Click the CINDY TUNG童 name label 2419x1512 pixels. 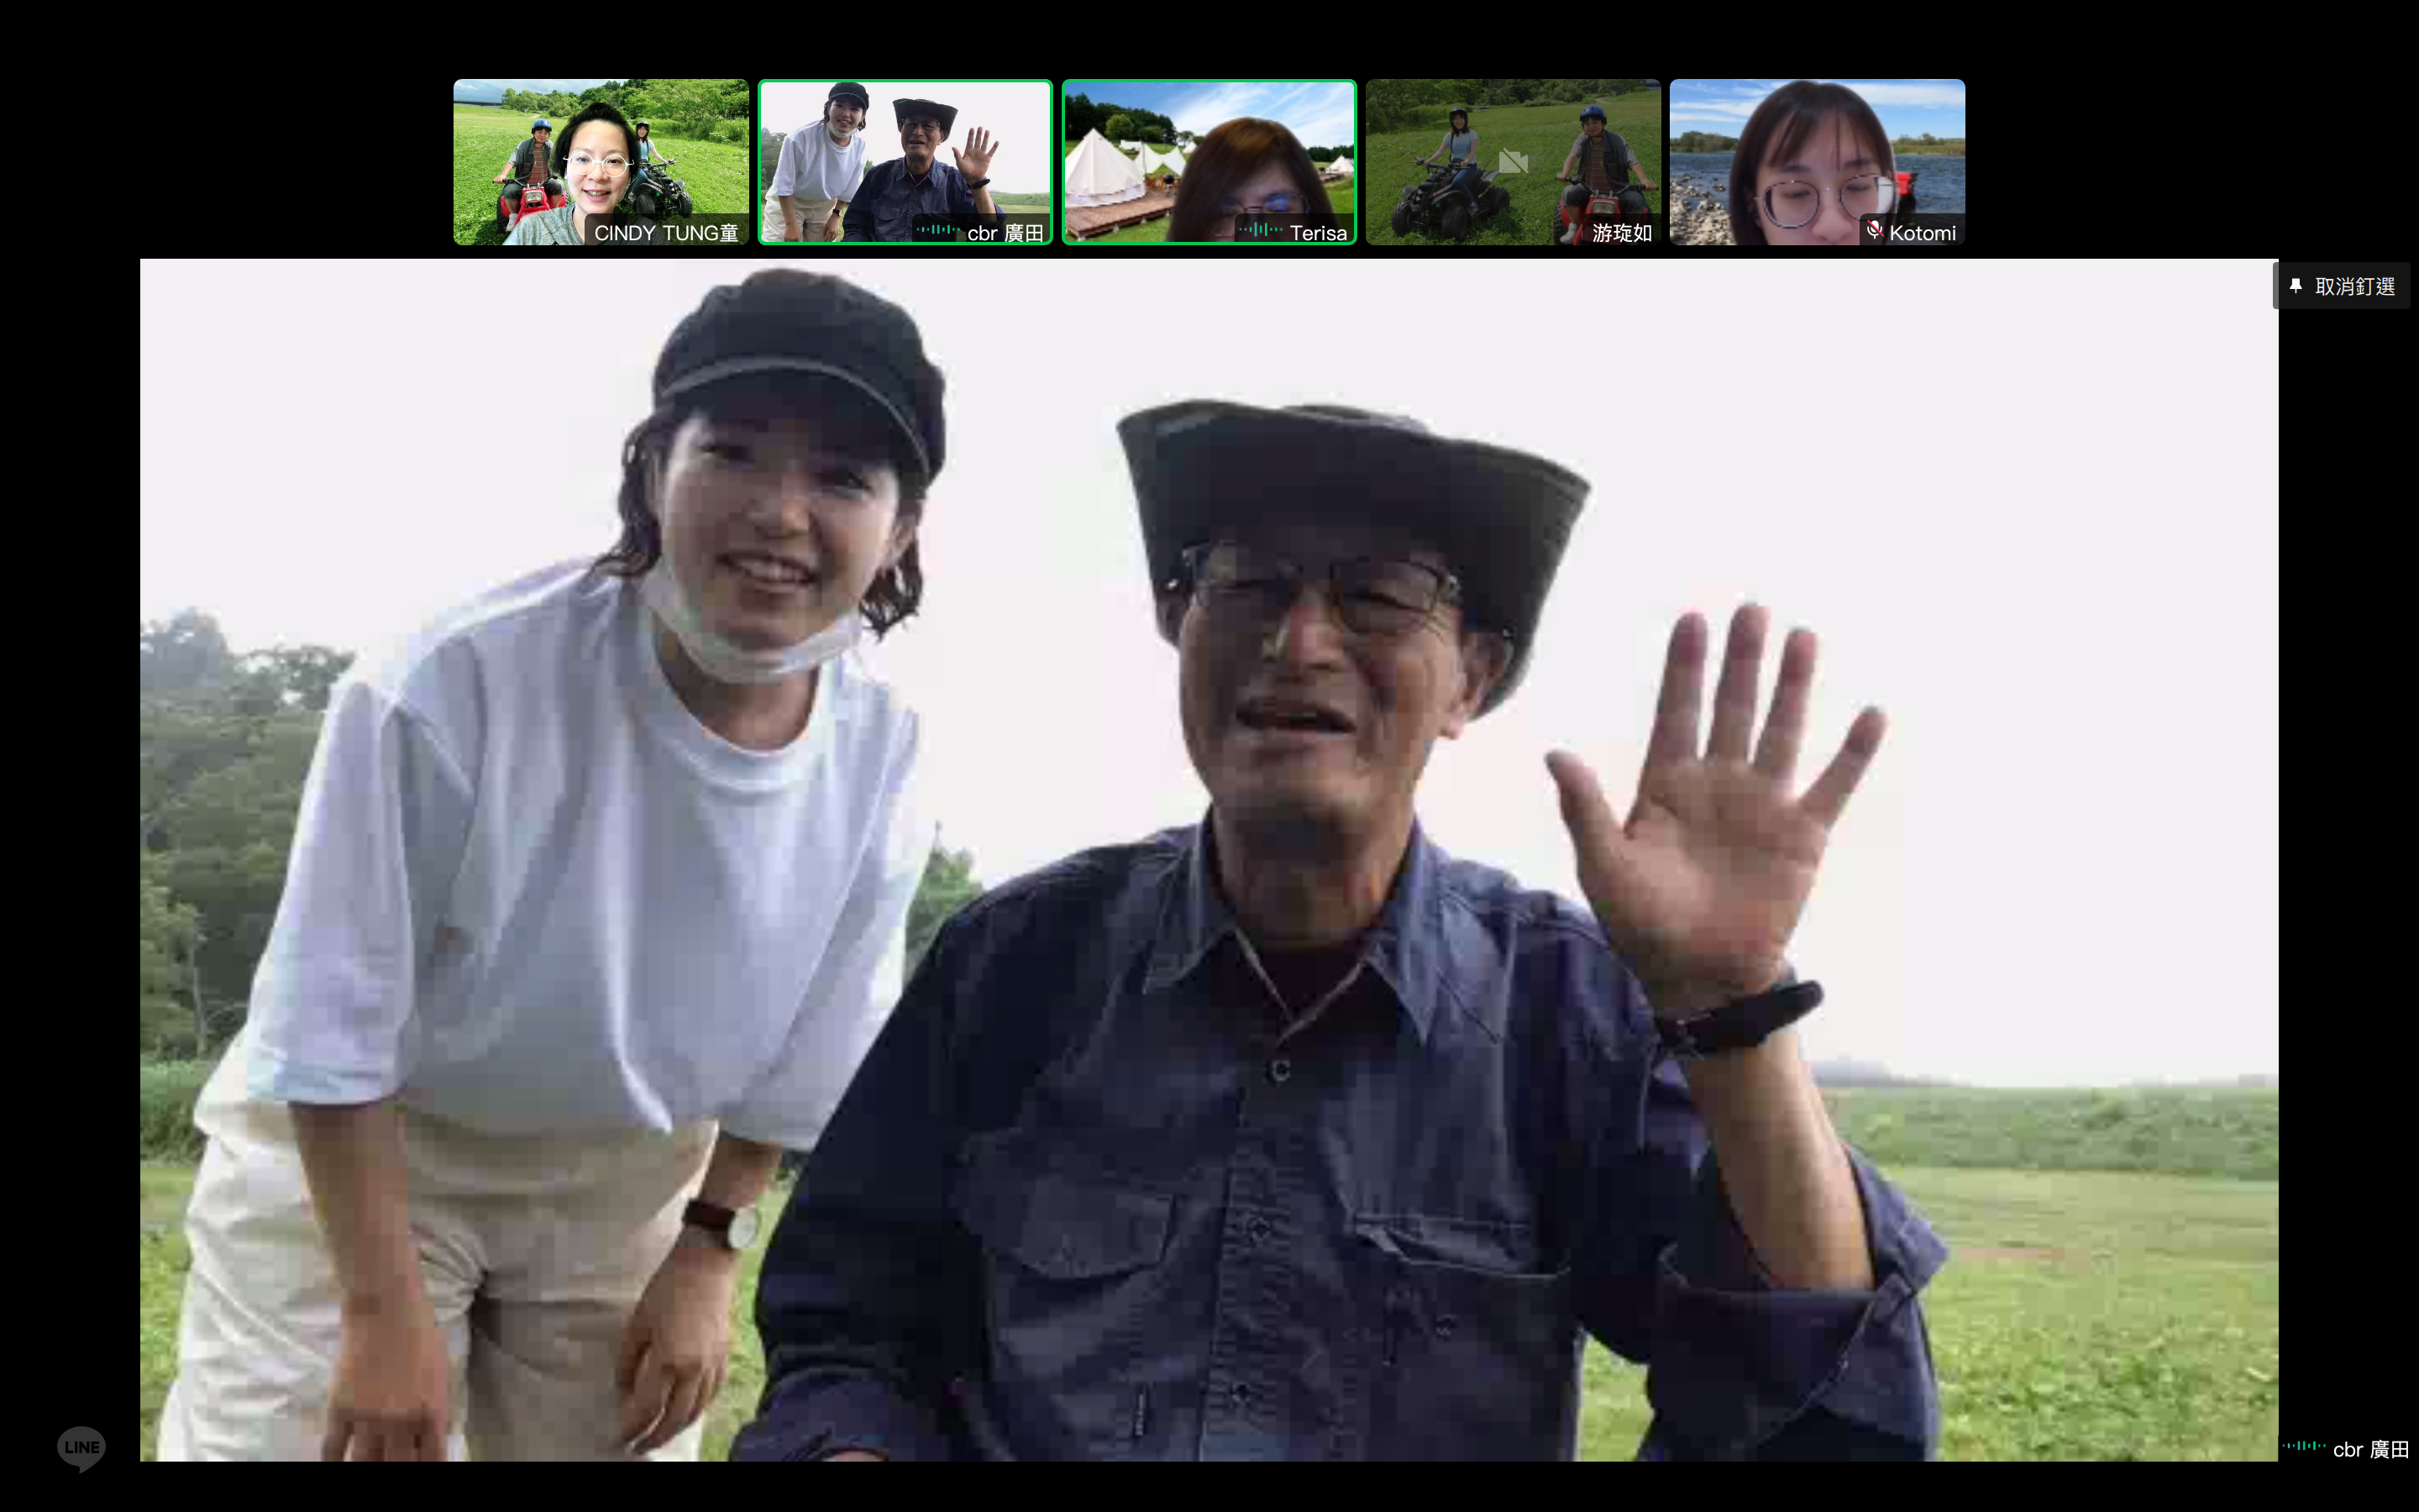click(666, 233)
